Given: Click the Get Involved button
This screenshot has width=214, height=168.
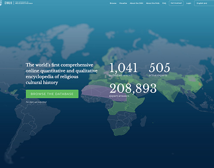Looking at the screenshot, I should point(176,3).
